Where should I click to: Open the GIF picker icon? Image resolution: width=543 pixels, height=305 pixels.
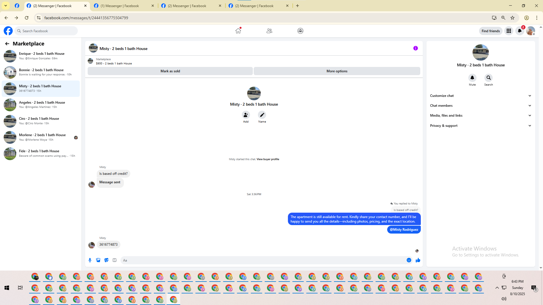(x=115, y=260)
